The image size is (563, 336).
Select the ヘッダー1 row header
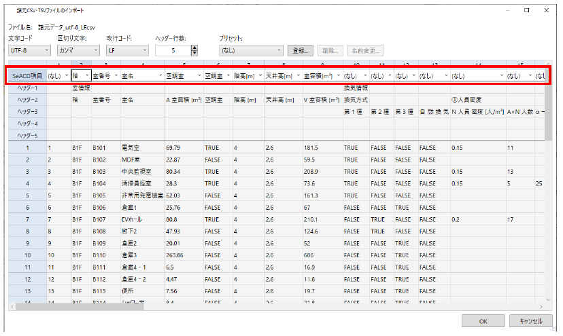click(27, 88)
